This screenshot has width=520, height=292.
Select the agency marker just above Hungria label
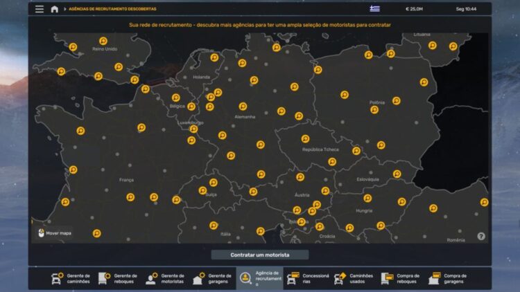[367, 198]
